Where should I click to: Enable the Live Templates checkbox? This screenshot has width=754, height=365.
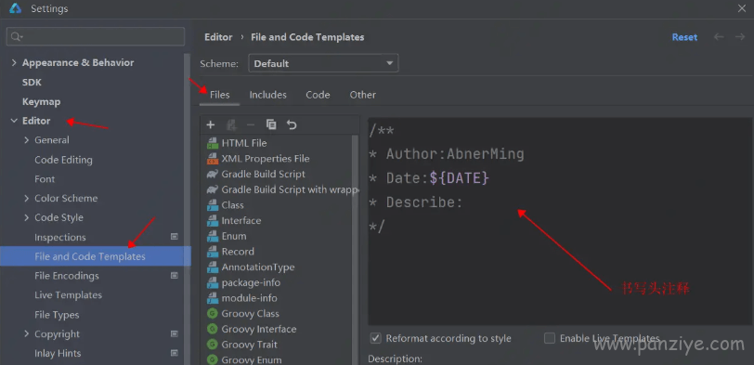point(550,338)
